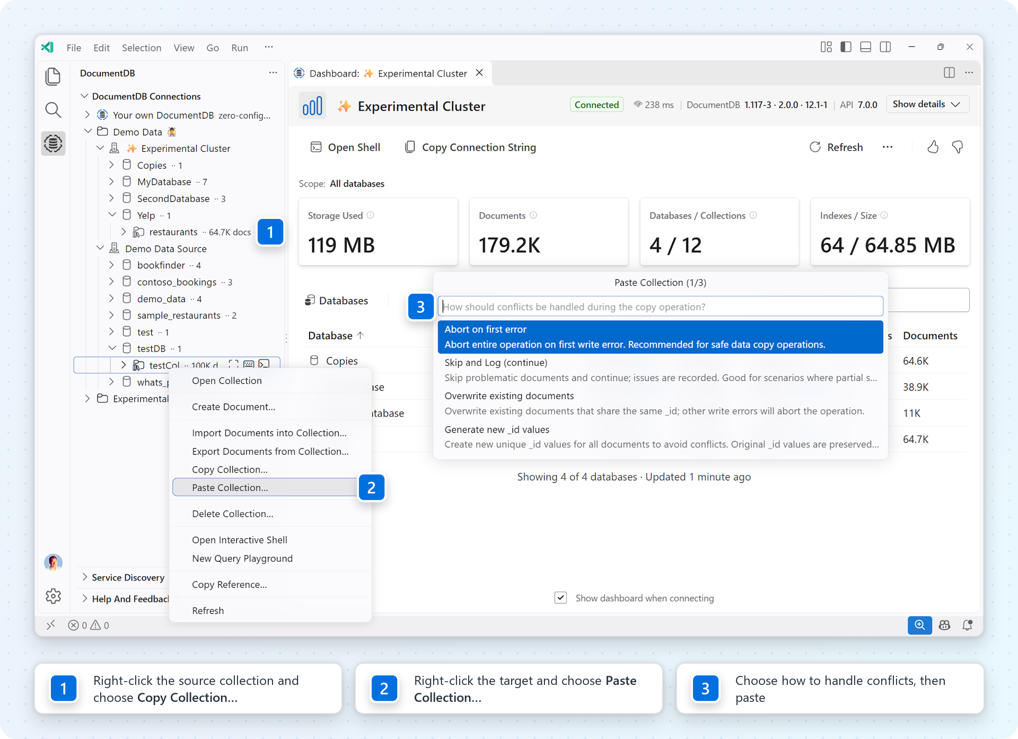1018x739 pixels.
Task: Toggle Show dashboard when connecting checkbox
Action: point(560,598)
